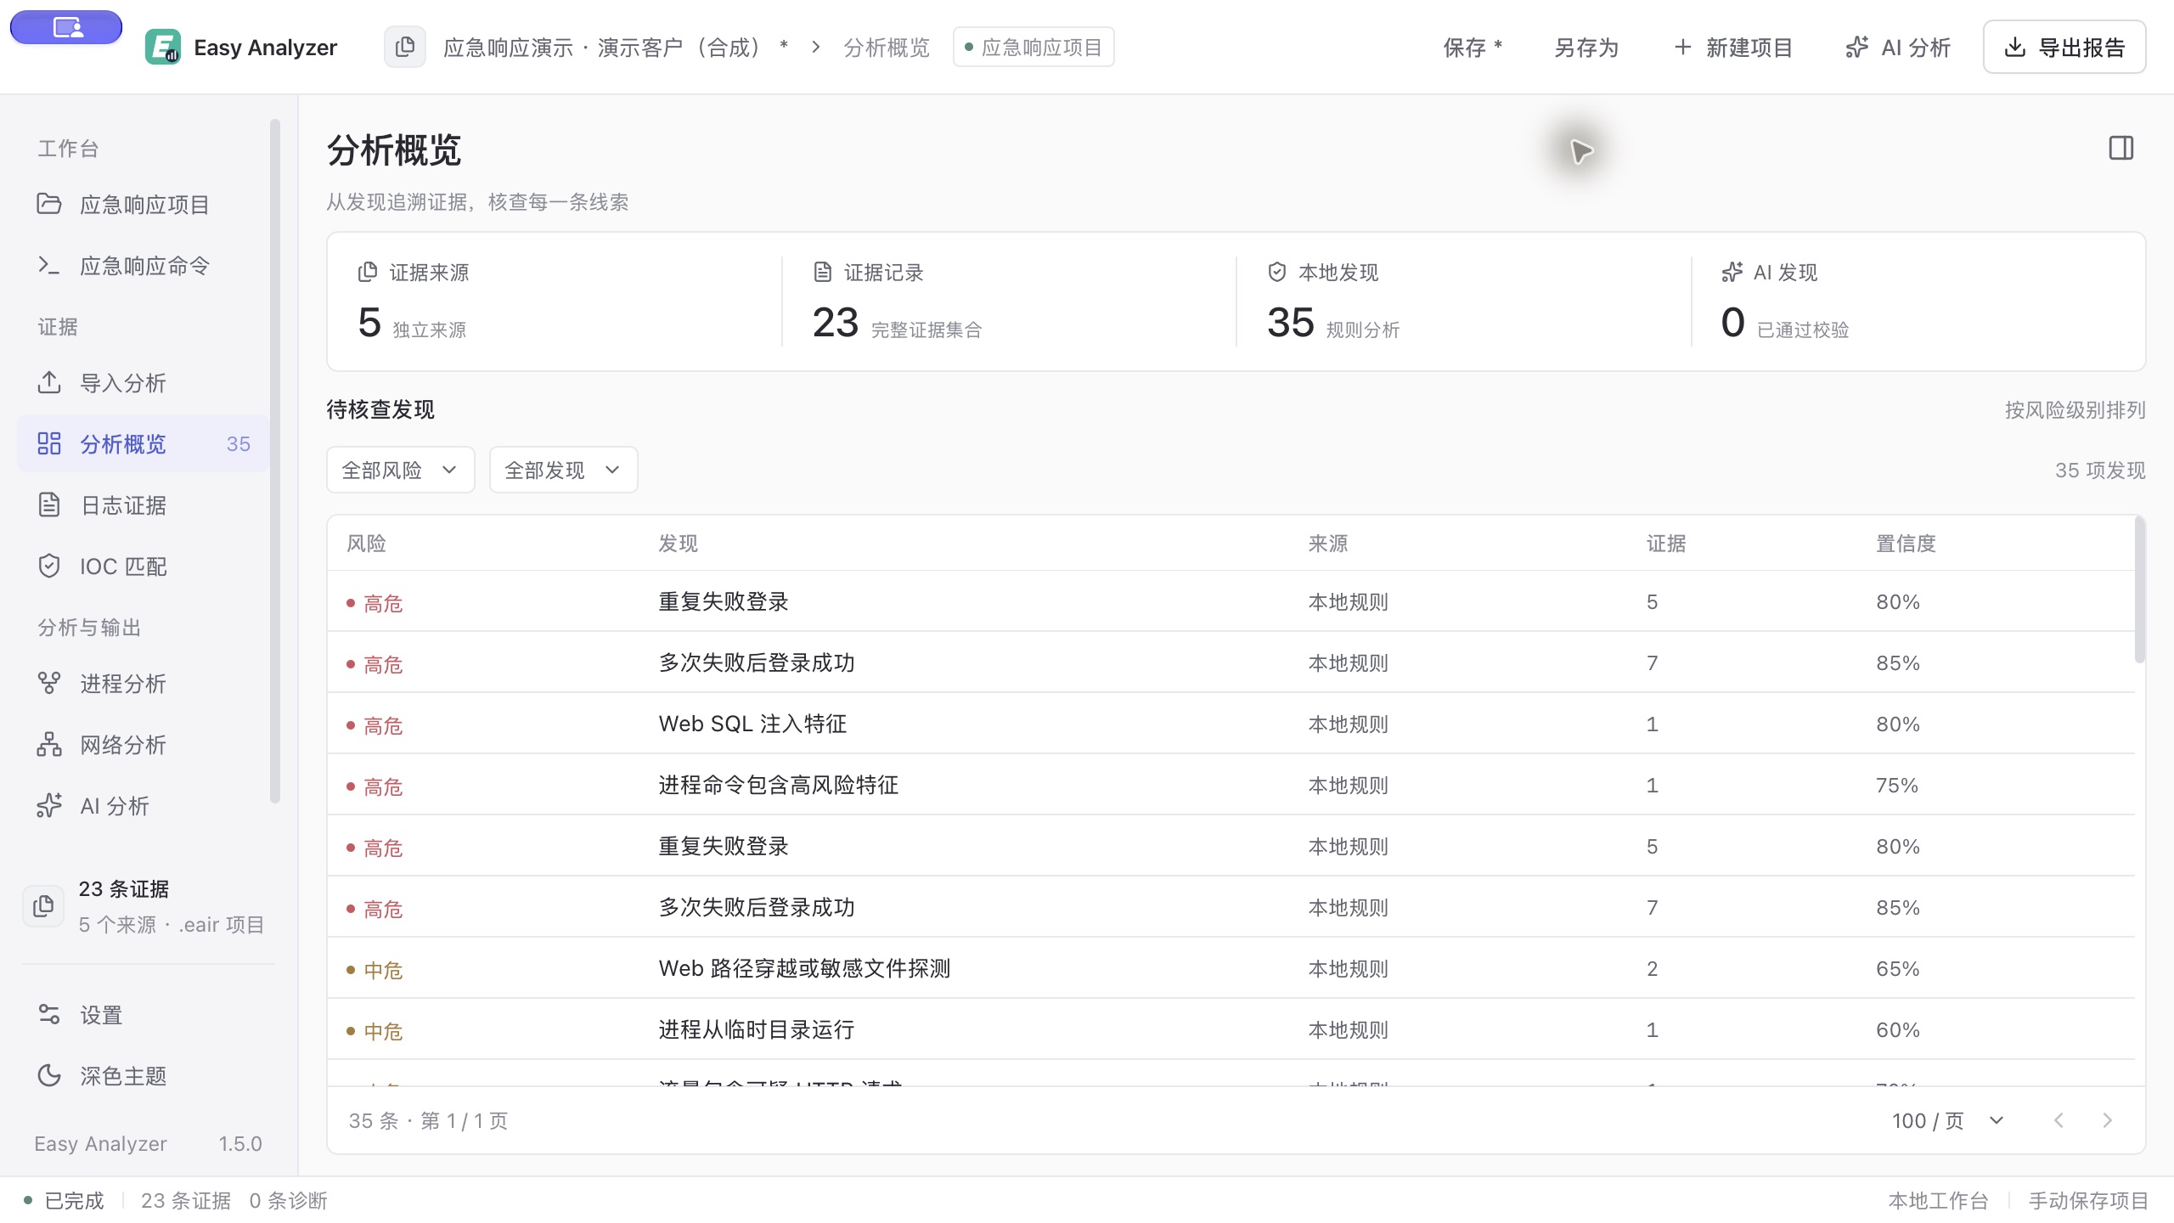Click the findings table vertical scrollbar
The image size is (2174, 1223).
pyautogui.click(x=2139, y=589)
